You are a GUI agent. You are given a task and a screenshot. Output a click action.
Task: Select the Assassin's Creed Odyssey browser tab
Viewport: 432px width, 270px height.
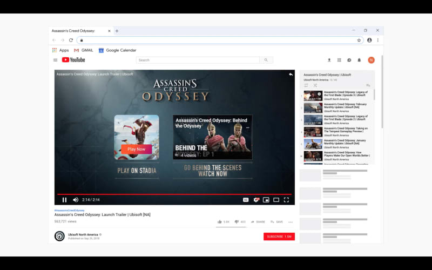click(80, 31)
